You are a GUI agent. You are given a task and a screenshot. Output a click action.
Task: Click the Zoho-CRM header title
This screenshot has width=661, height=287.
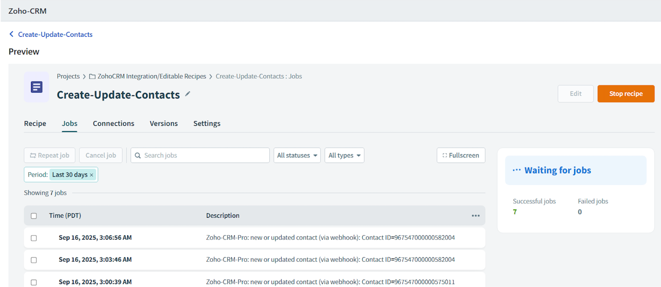click(27, 11)
